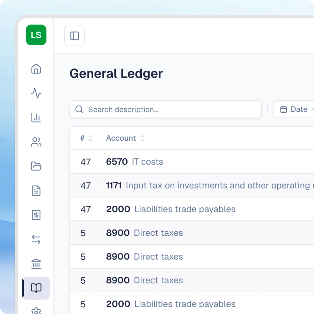Open the folder icon in sidebar
This screenshot has width=314, height=314.
click(x=36, y=166)
